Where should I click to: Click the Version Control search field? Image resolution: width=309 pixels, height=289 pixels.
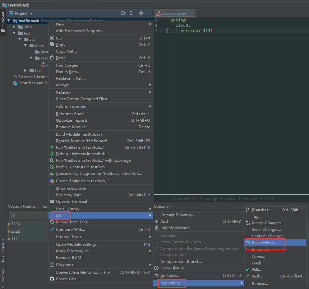(x=29, y=215)
